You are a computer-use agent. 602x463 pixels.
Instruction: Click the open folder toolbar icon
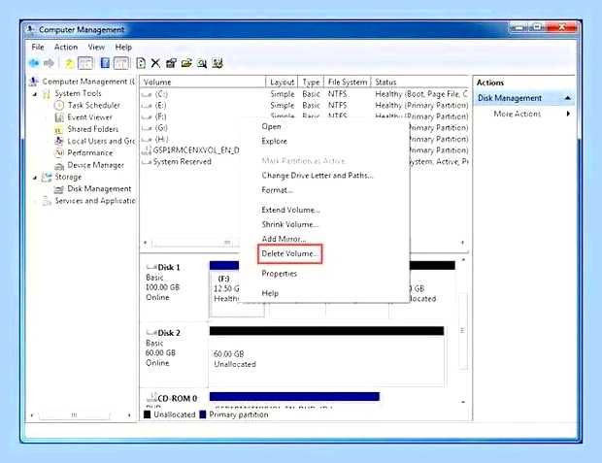point(186,63)
